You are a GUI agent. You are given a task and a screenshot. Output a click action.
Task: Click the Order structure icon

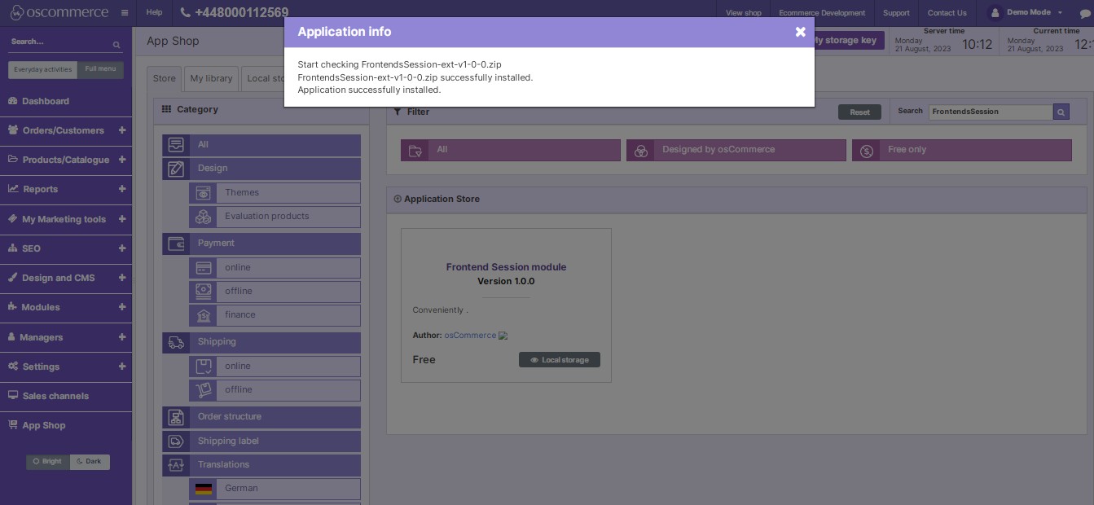[176, 417]
